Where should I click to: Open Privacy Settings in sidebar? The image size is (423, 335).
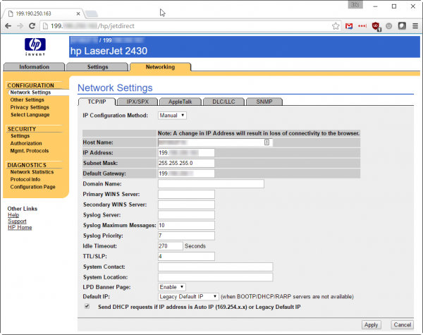pos(30,107)
